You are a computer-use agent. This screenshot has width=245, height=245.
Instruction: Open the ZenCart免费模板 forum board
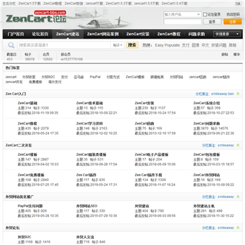pyautogui.click(x=31, y=175)
